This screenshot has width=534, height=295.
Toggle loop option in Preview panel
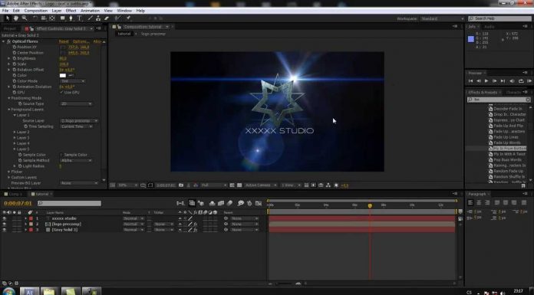tap(521, 81)
